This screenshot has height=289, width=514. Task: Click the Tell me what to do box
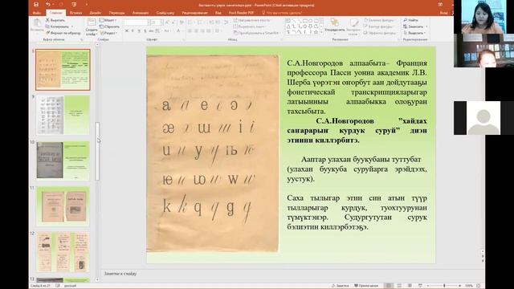coord(281,13)
